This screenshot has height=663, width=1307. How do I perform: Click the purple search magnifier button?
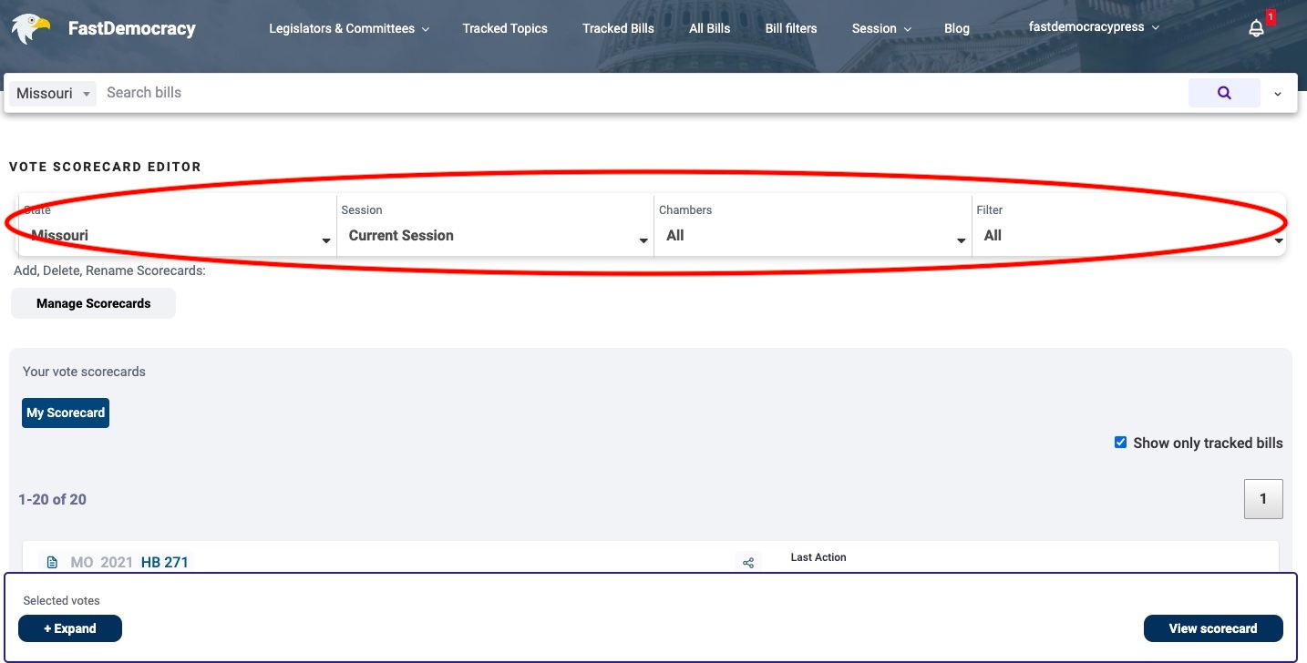(x=1223, y=93)
